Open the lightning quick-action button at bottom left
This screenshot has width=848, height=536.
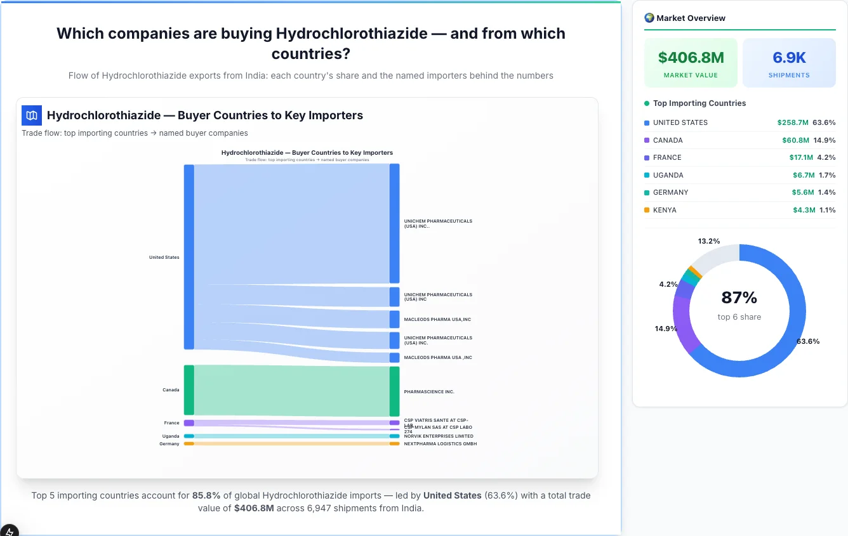point(11,531)
